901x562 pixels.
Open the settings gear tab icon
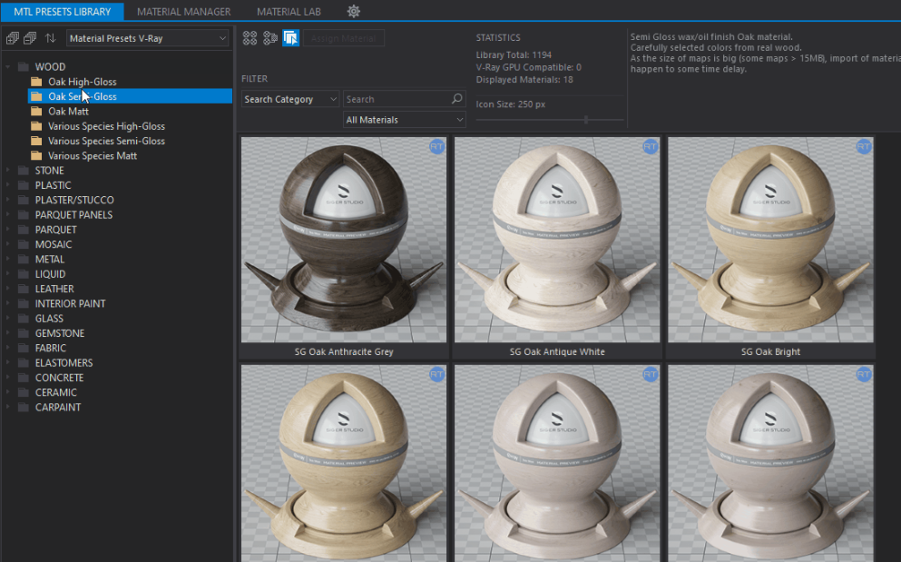click(354, 11)
